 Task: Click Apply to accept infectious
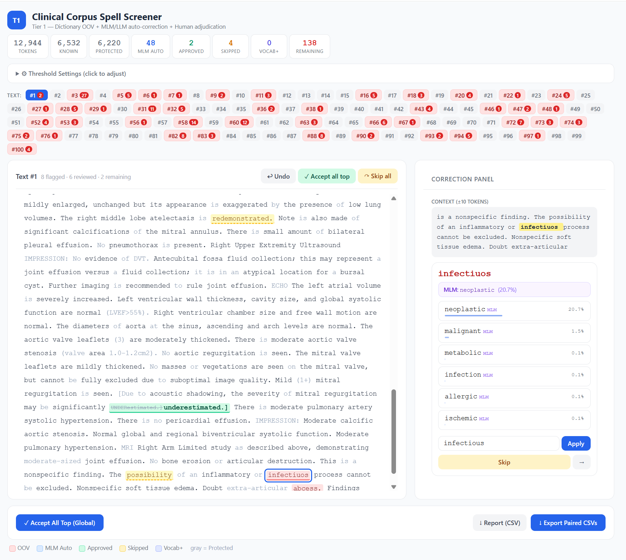point(576,443)
